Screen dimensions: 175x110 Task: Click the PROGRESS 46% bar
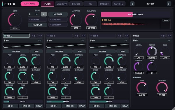(136, 14)
